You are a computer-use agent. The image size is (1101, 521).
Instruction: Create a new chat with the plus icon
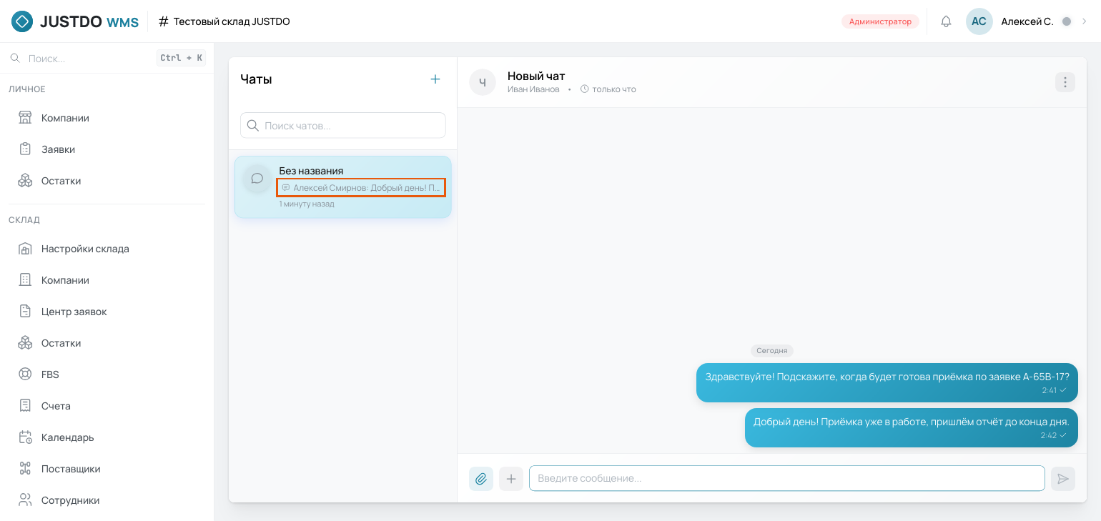(435, 79)
